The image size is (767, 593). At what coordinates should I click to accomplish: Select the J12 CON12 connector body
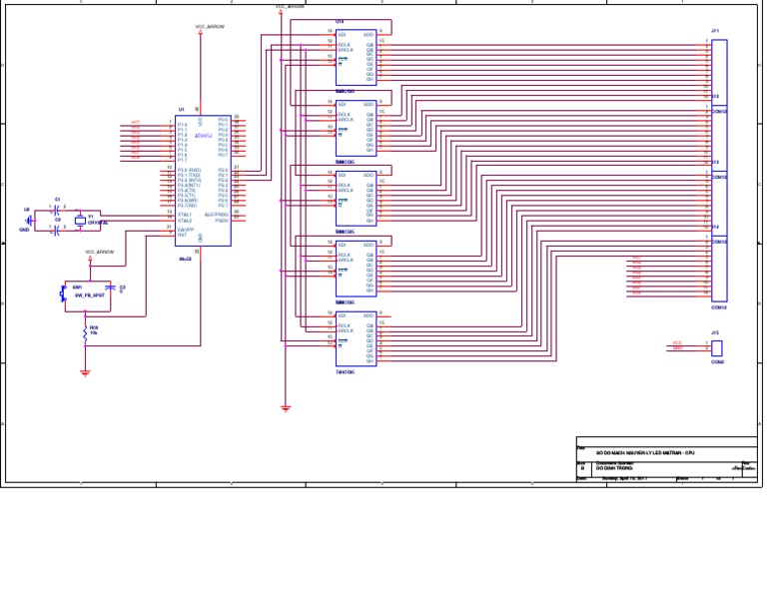719,138
